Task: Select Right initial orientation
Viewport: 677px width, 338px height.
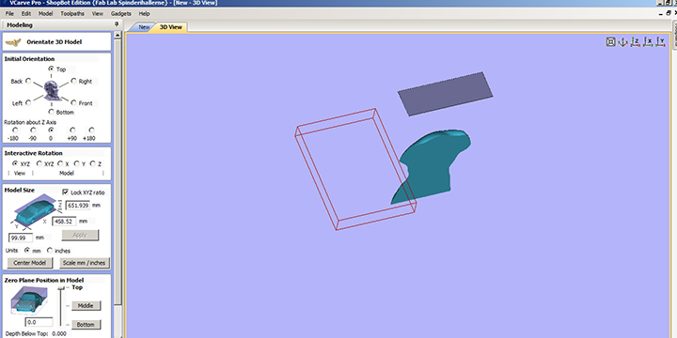Action: click(73, 81)
